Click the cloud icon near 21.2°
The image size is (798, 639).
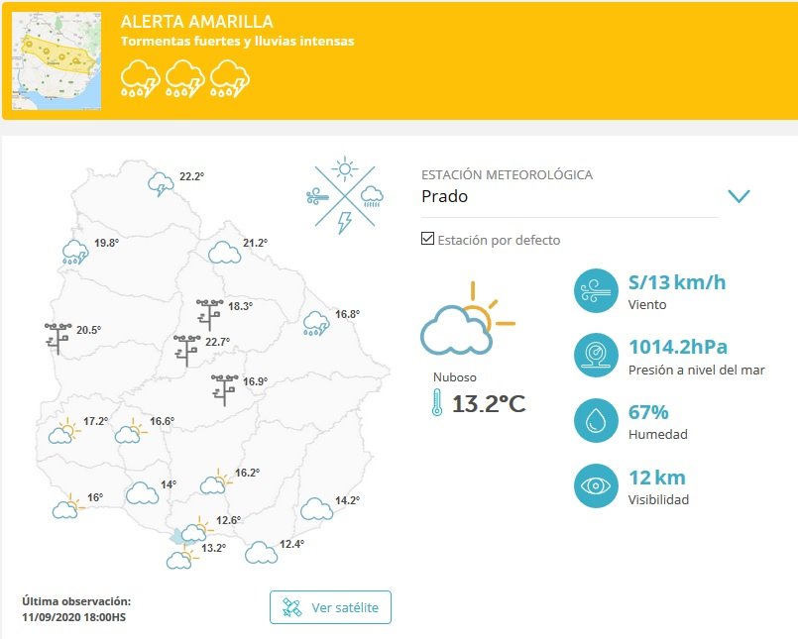pos(224,252)
